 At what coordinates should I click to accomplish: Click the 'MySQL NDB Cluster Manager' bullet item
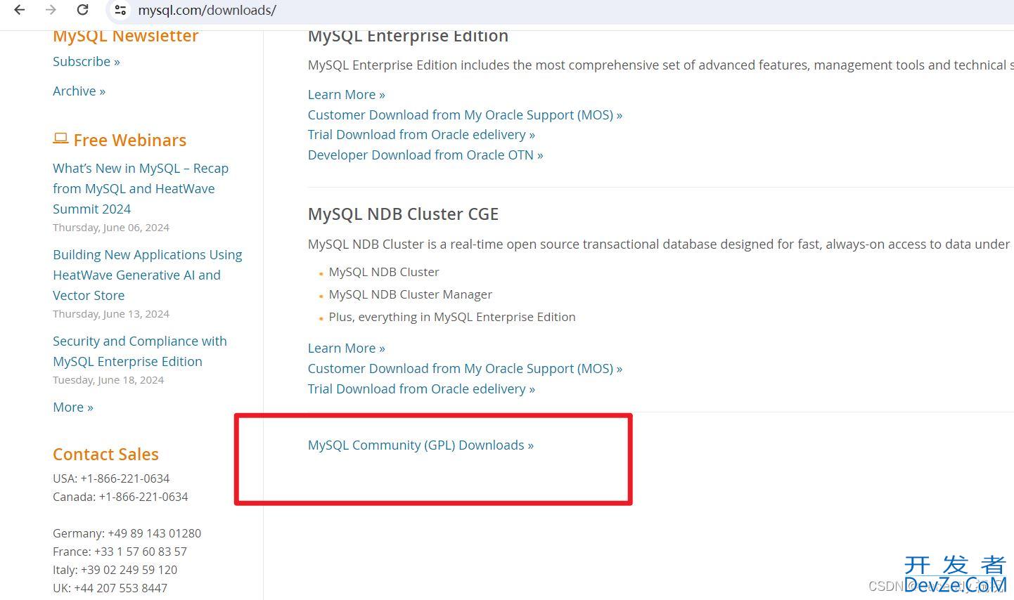click(411, 294)
